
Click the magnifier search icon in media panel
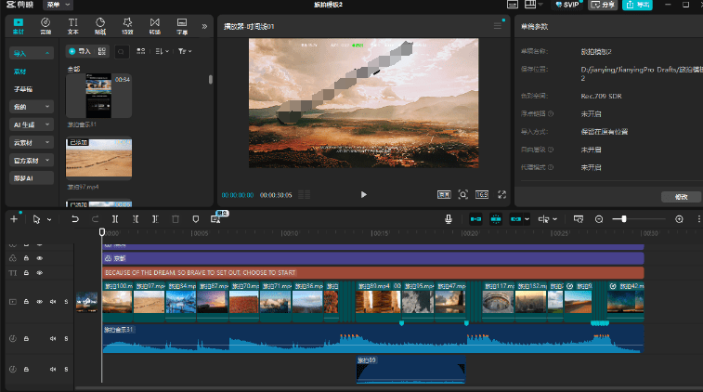click(x=121, y=51)
